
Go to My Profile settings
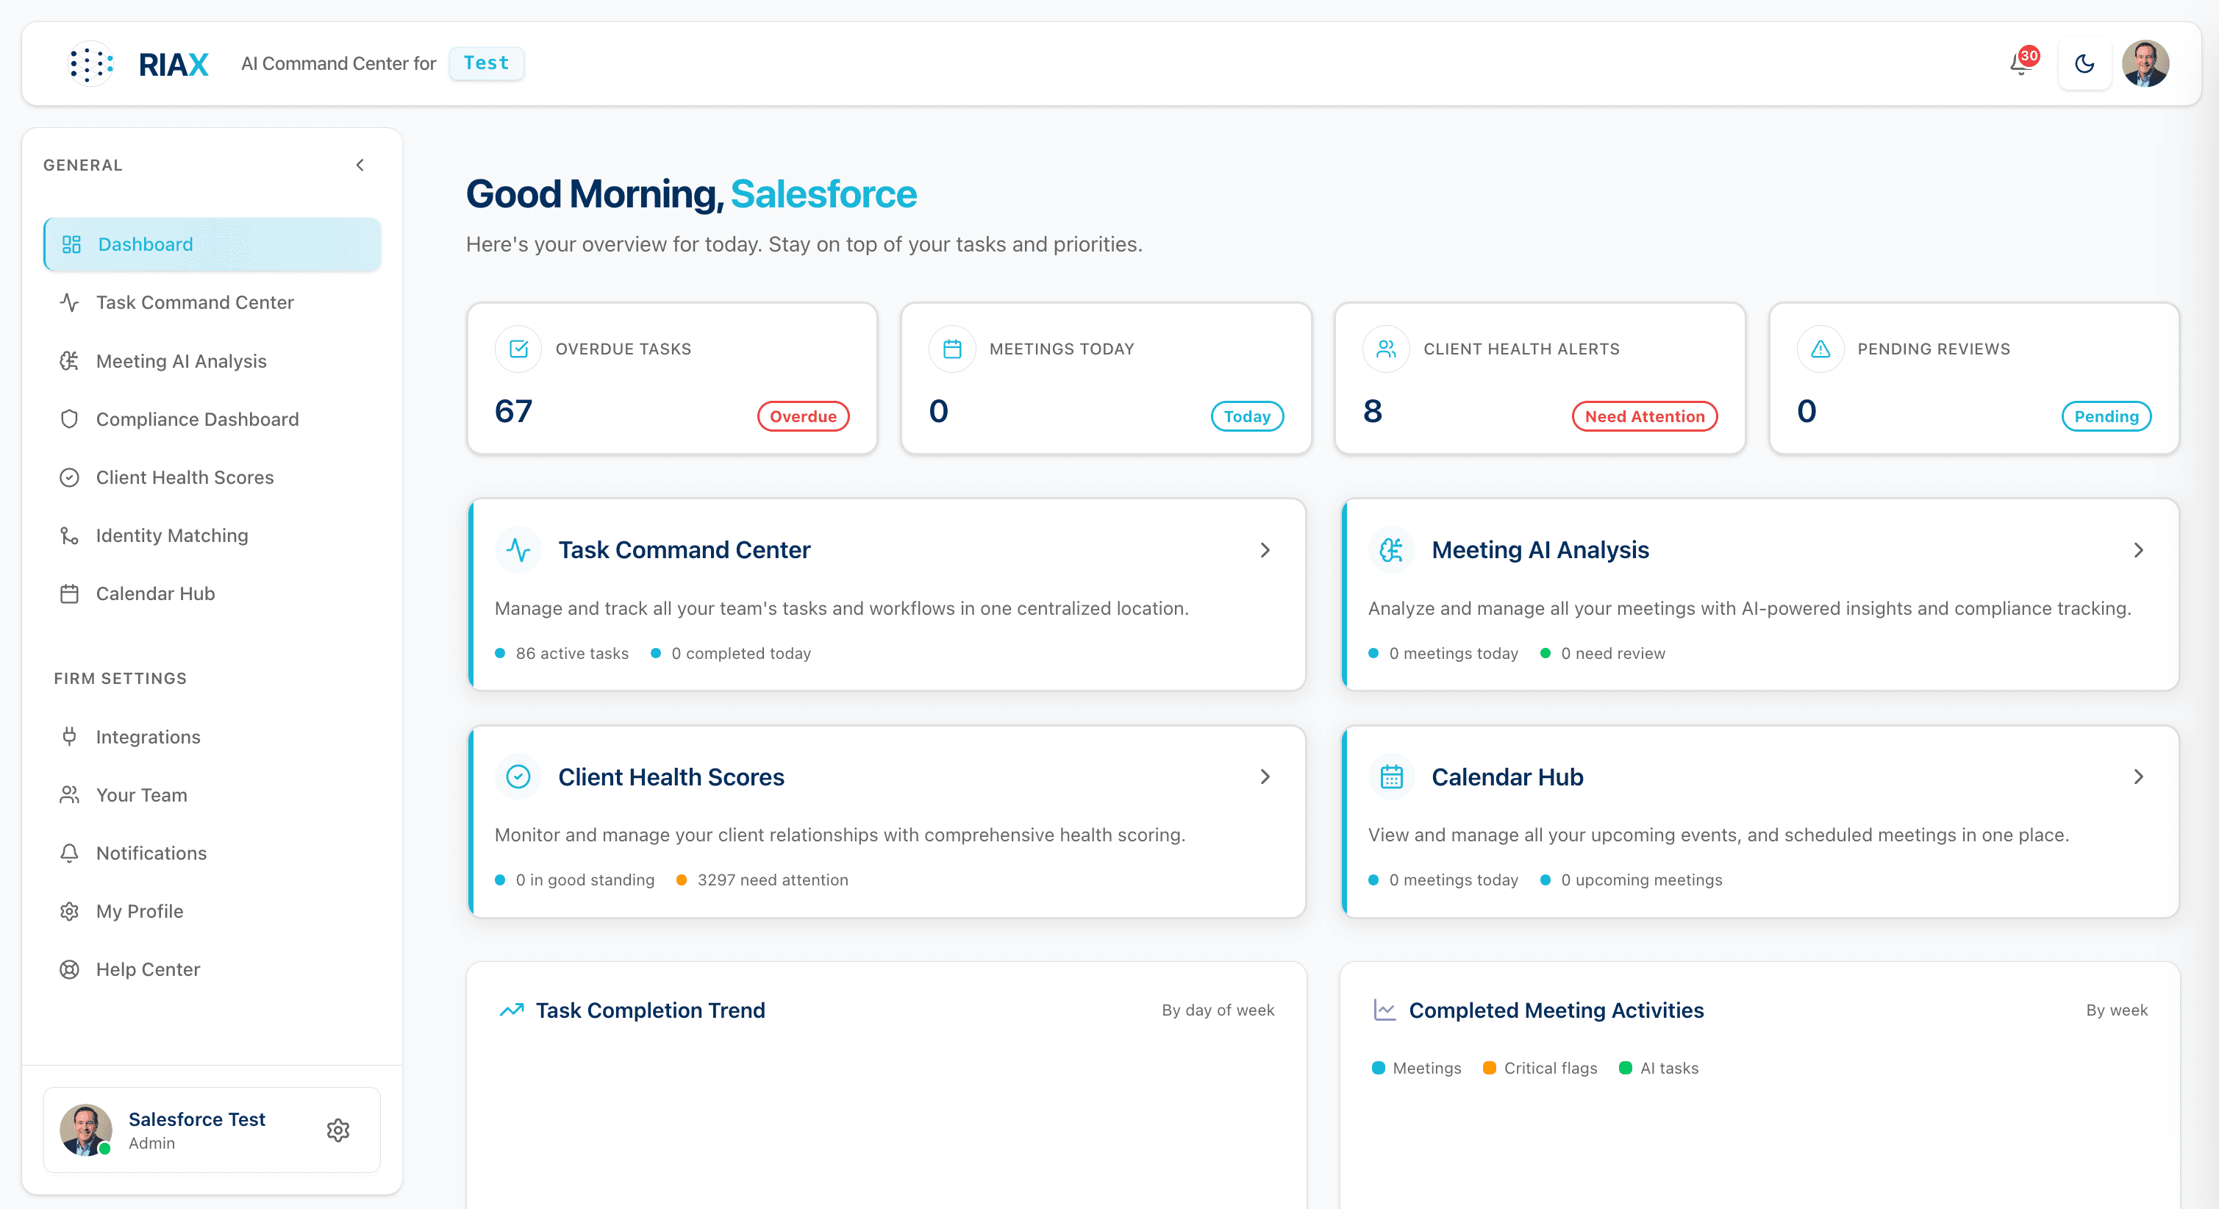click(212, 911)
